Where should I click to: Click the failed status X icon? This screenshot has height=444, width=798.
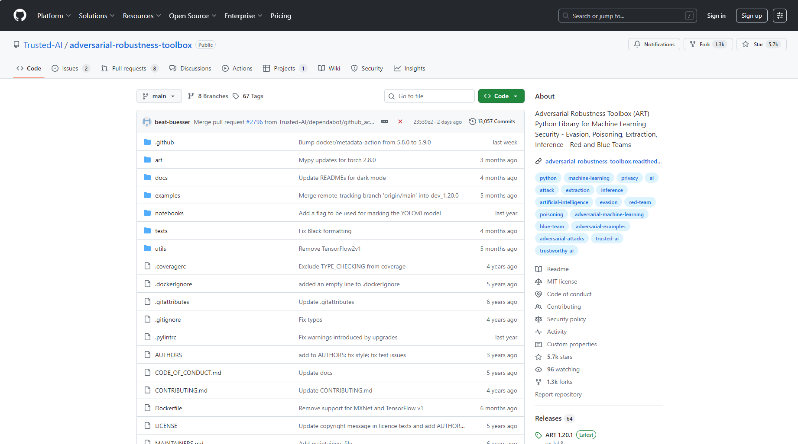pos(400,122)
